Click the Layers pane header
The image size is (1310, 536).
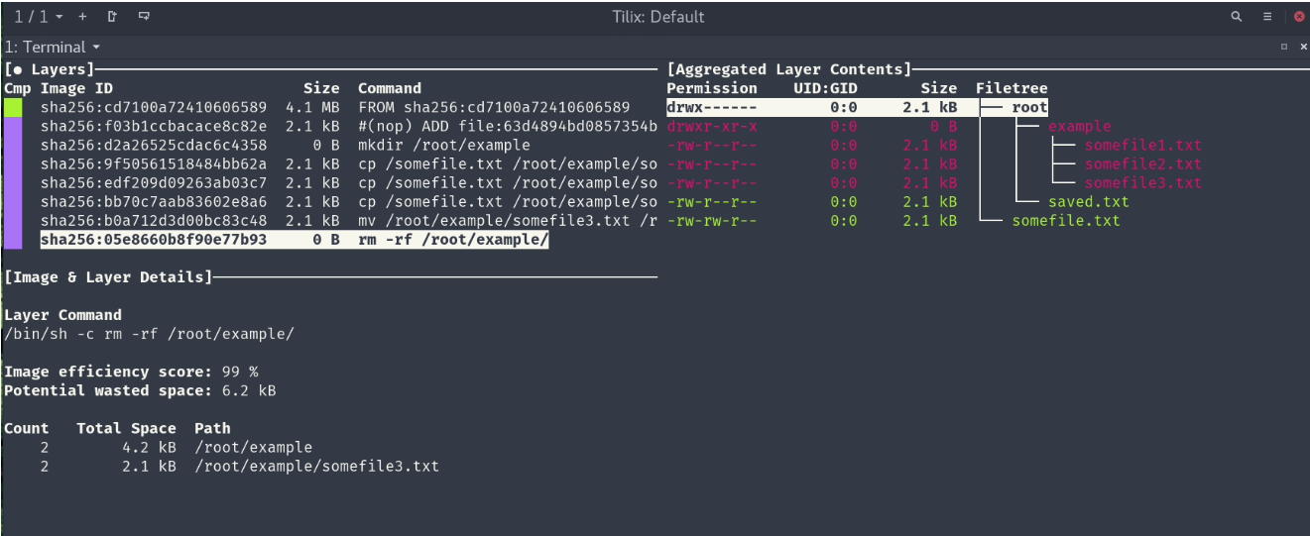(50, 69)
